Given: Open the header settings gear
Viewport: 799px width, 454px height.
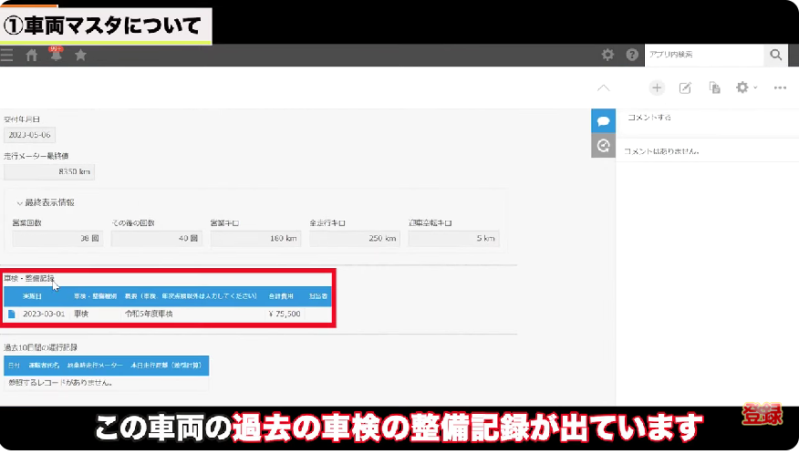Looking at the screenshot, I should tap(608, 56).
